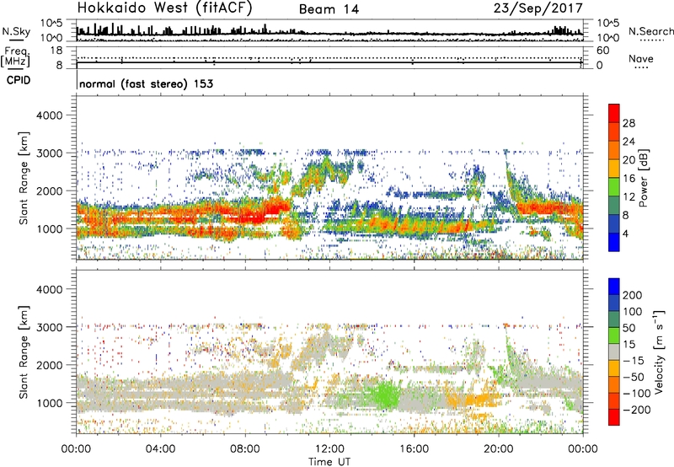This screenshot has width=674, height=467.
Task: Click the '16:00' time axis label
Action: [x=414, y=449]
